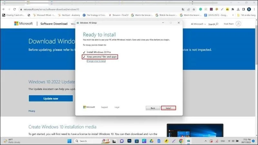Open Chrome three-dot menu
This screenshot has height=145, width=258.
pos(254,9)
